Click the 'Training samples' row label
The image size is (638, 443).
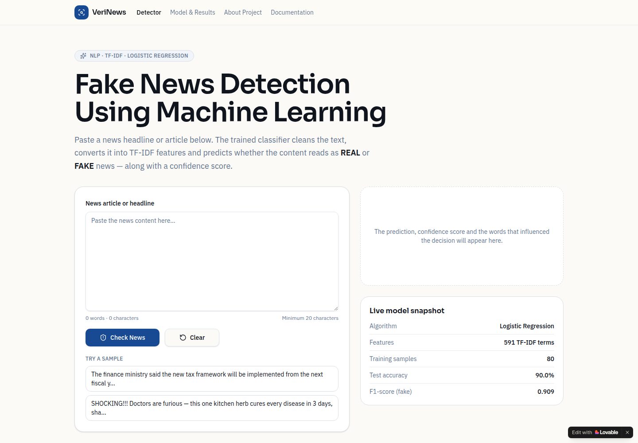click(393, 359)
